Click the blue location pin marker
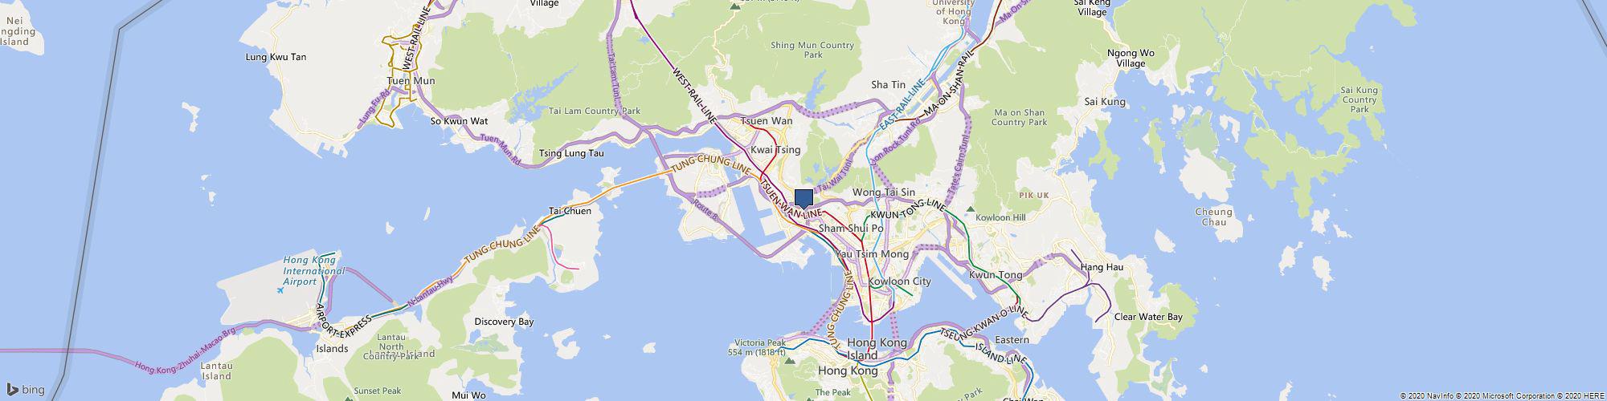1607x401 pixels. coord(803,199)
